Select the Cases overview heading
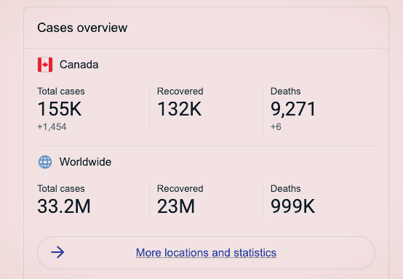The height and width of the screenshot is (279, 403). [82, 28]
